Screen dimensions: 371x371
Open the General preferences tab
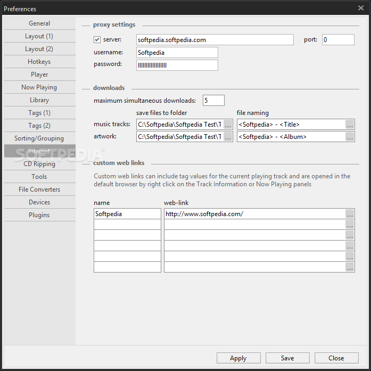(40, 23)
